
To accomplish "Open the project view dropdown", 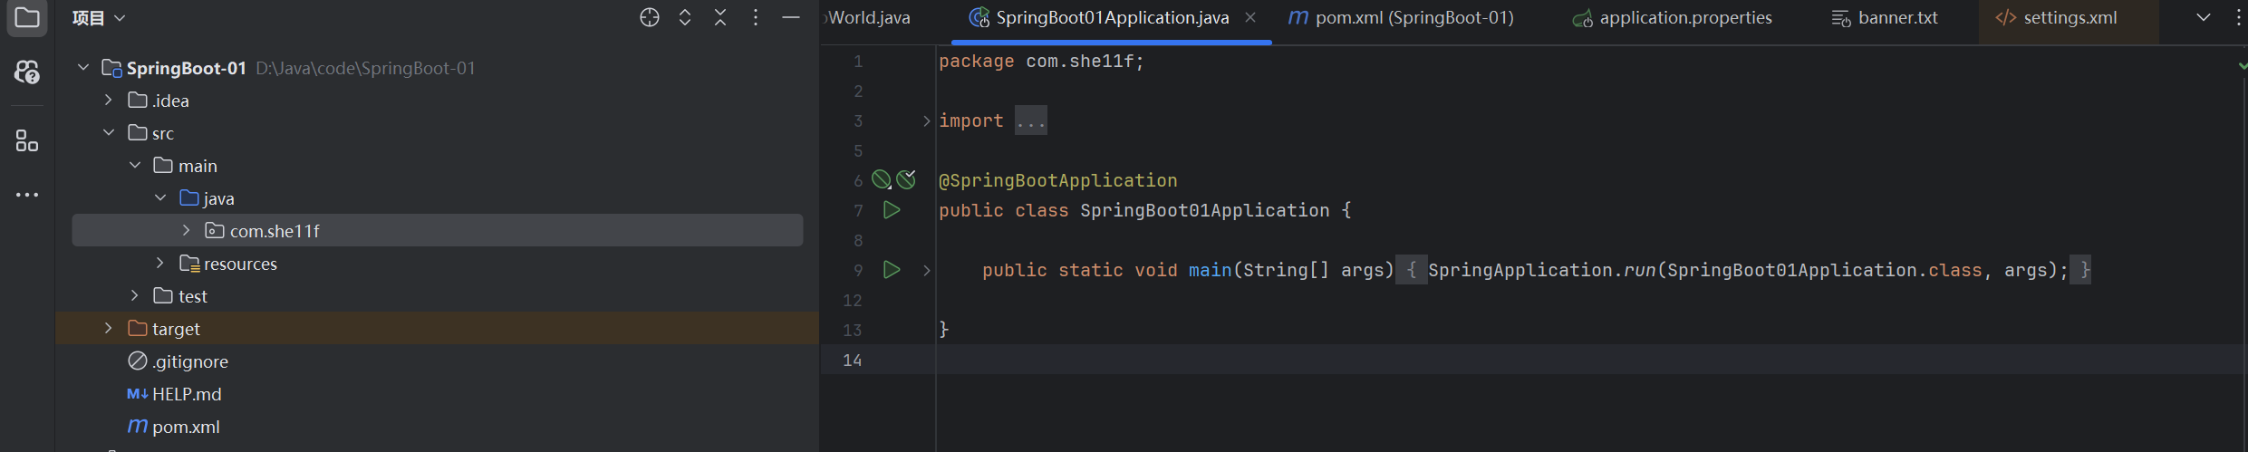I will click(99, 18).
